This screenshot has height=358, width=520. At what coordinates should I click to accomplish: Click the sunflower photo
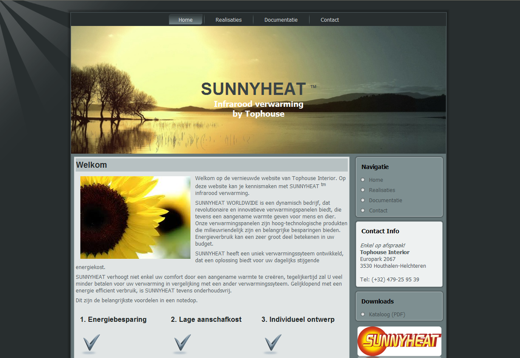135,218
